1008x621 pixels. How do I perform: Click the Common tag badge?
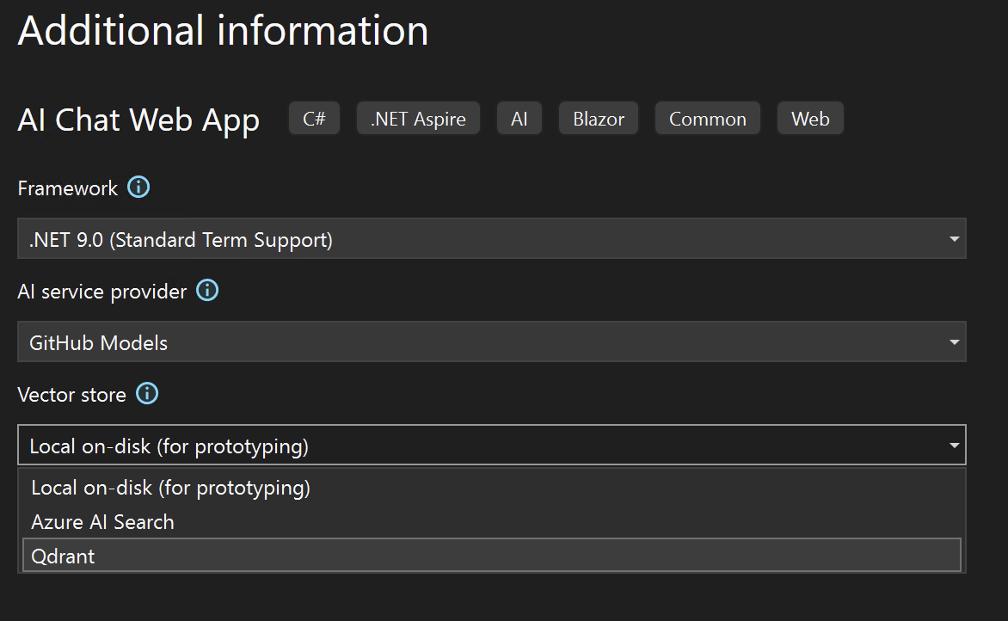[x=708, y=119]
